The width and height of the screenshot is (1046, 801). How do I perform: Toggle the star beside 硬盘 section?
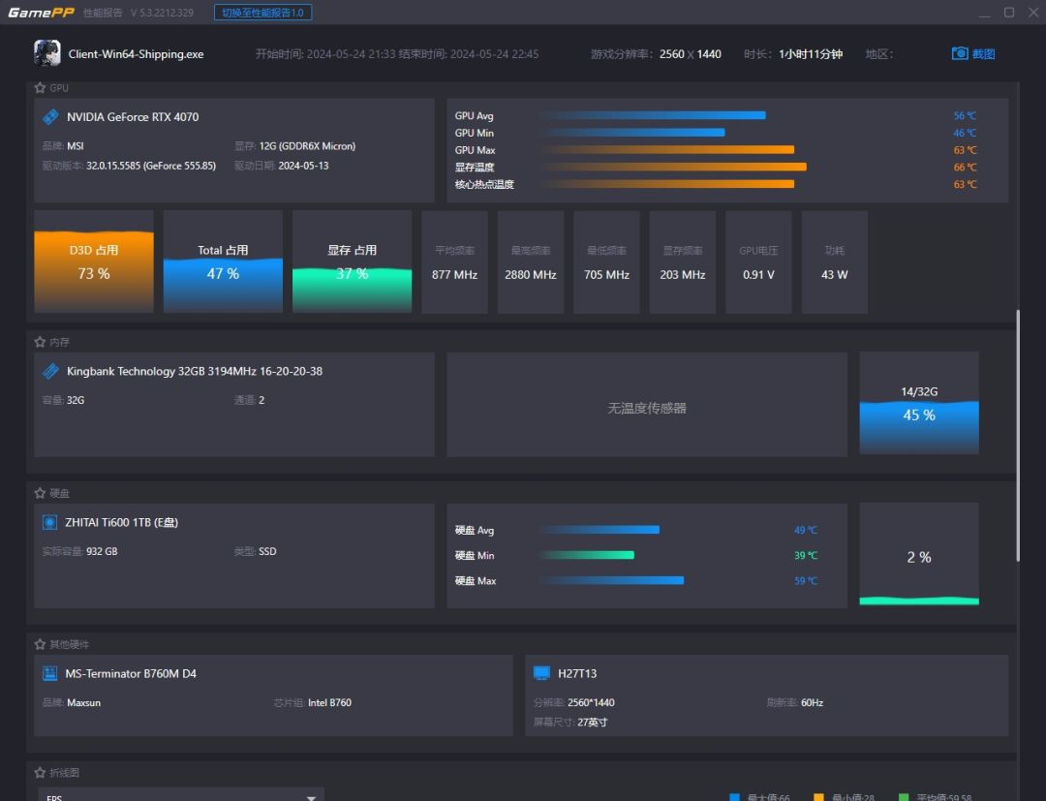point(40,493)
